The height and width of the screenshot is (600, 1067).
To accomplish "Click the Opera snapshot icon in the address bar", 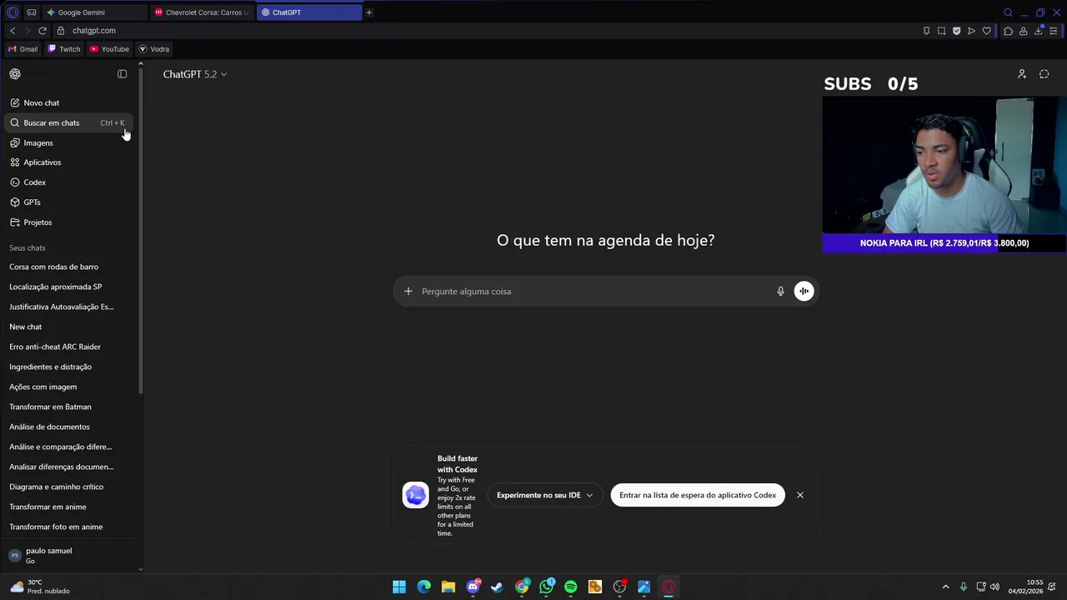I will [941, 31].
